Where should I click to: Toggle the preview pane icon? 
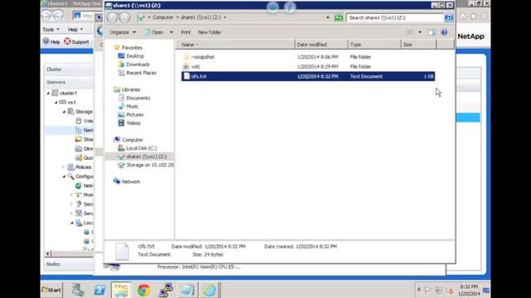point(431,32)
